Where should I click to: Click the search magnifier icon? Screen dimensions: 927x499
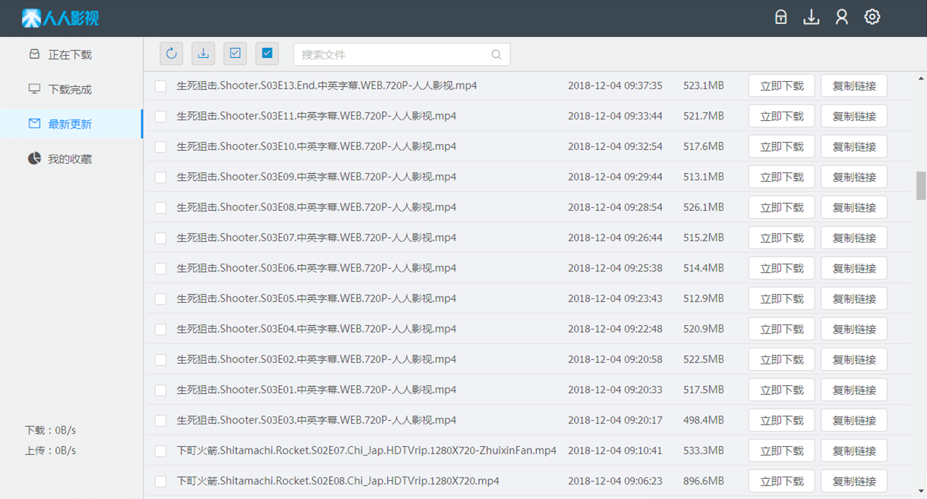pyautogui.click(x=496, y=54)
